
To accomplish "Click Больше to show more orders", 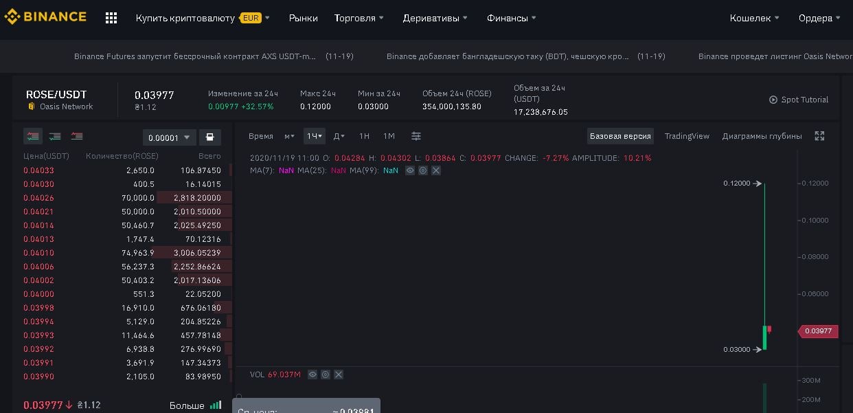I will coord(187,405).
